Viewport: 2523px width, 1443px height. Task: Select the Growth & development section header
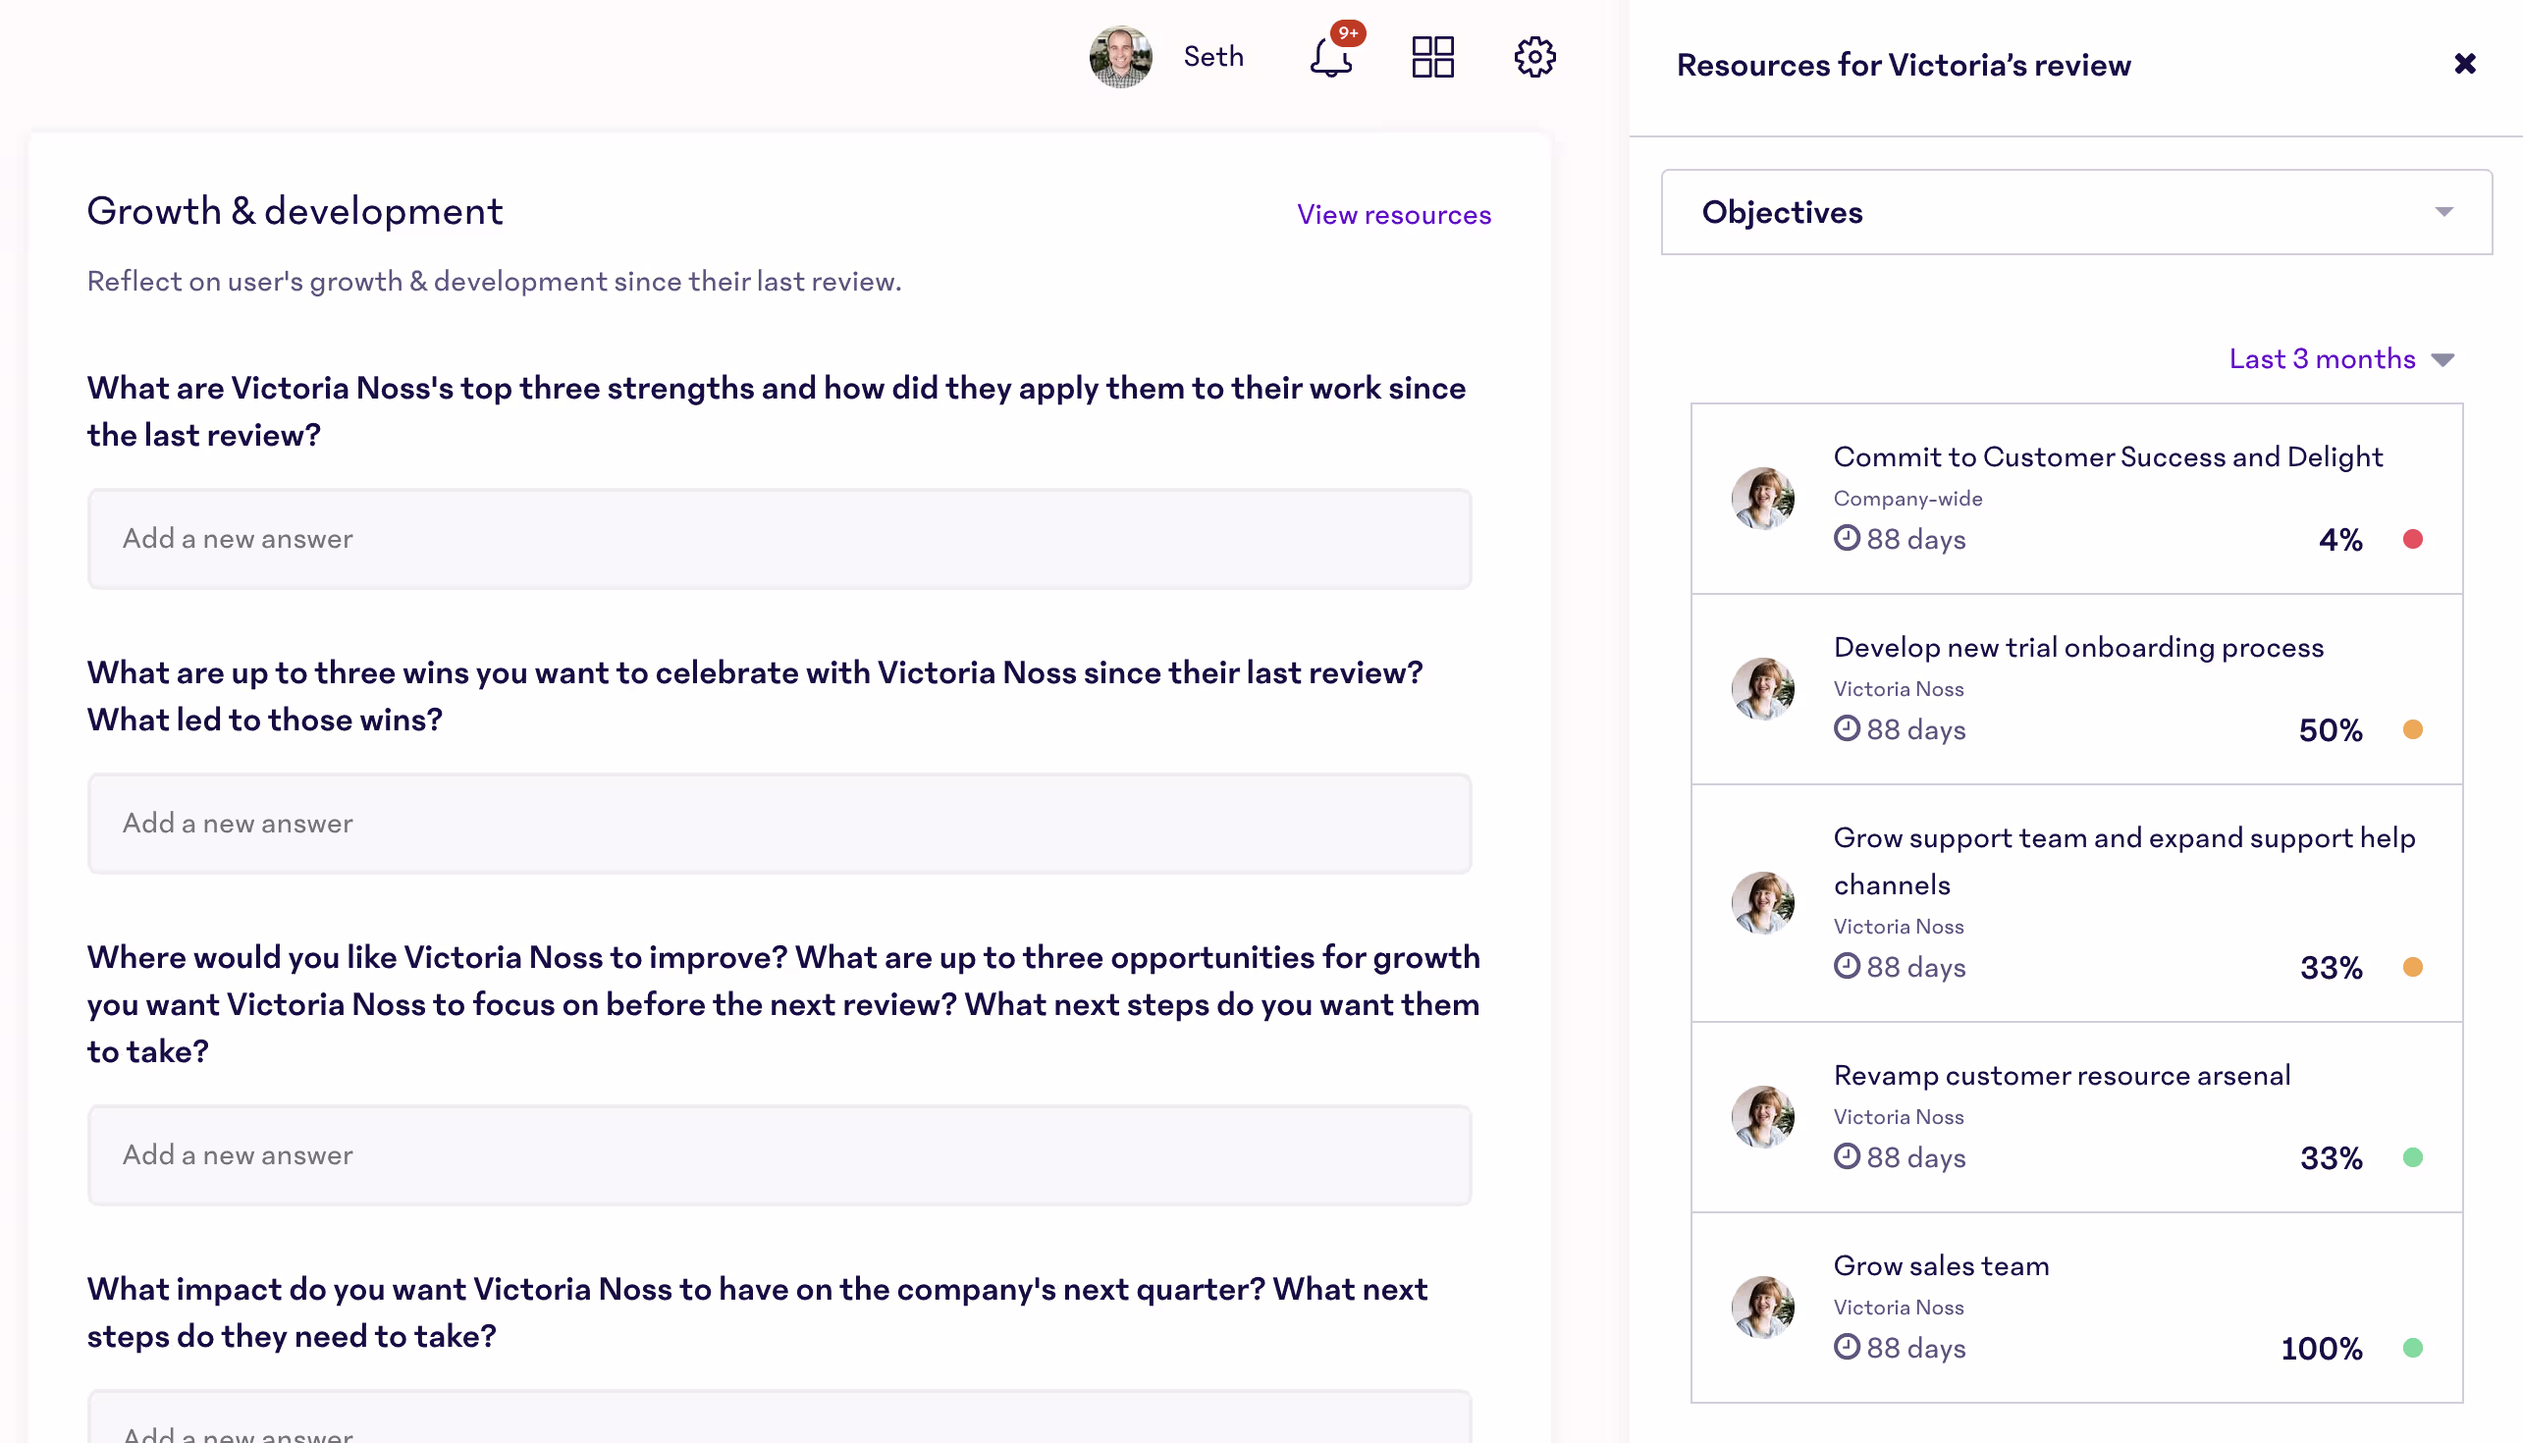pyautogui.click(x=295, y=210)
